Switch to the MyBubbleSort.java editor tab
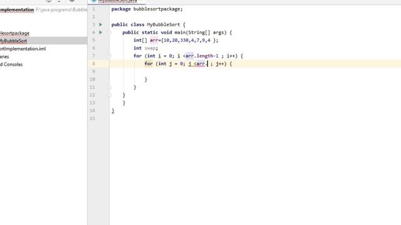Image resolution: width=401 pixels, height=225 pixels. point(117,1)
